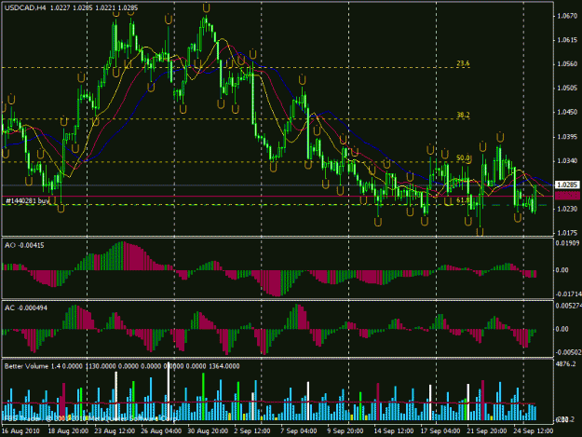
Task: Click the 24 Sep 12:00 time label
Action: click(x=533, y=431)
